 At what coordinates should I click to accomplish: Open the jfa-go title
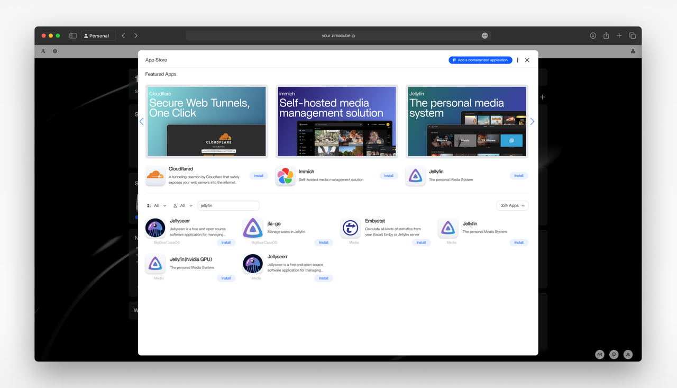pyautogui.click(x=274, y=224)
